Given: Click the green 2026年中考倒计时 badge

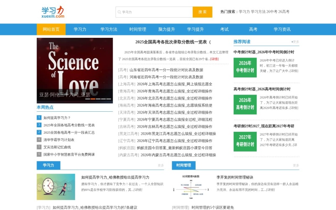Looking at the screenshot, I should pyautogui.click(x=245, y=67).
